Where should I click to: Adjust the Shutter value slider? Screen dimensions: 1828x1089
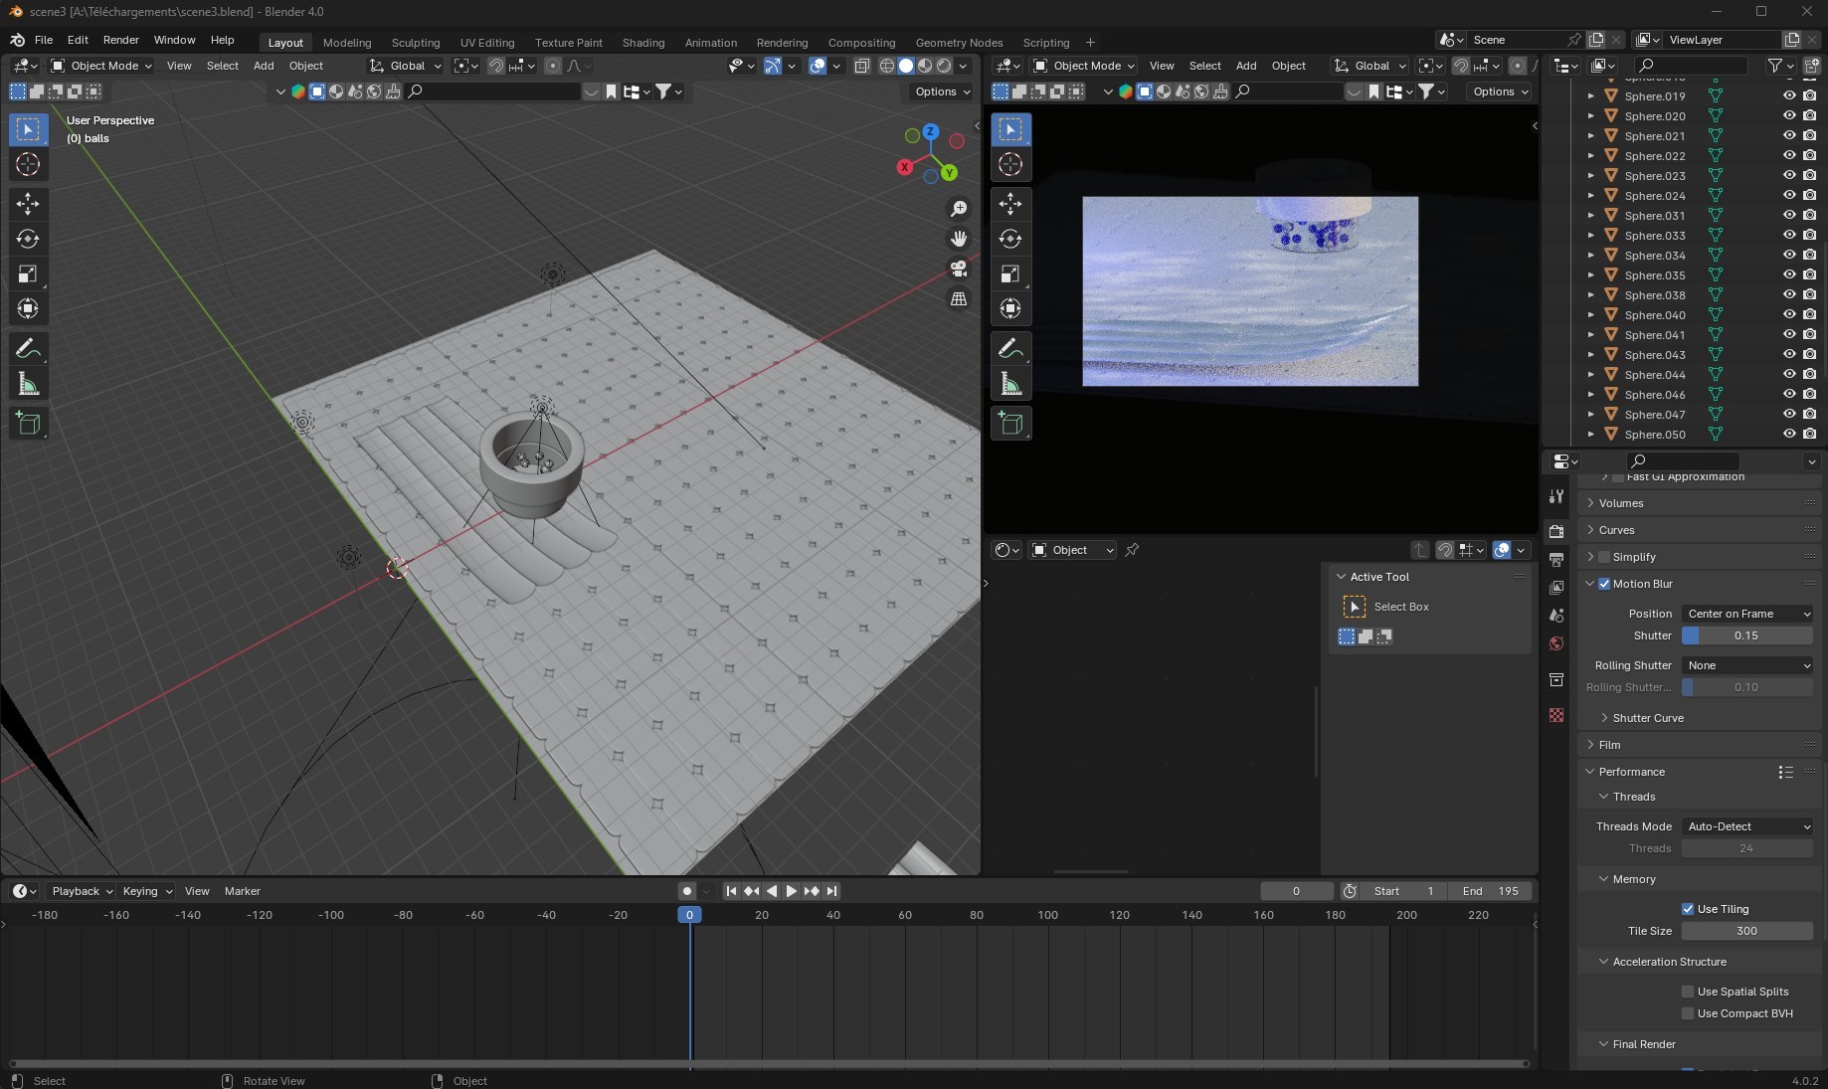click(1746, 635)
